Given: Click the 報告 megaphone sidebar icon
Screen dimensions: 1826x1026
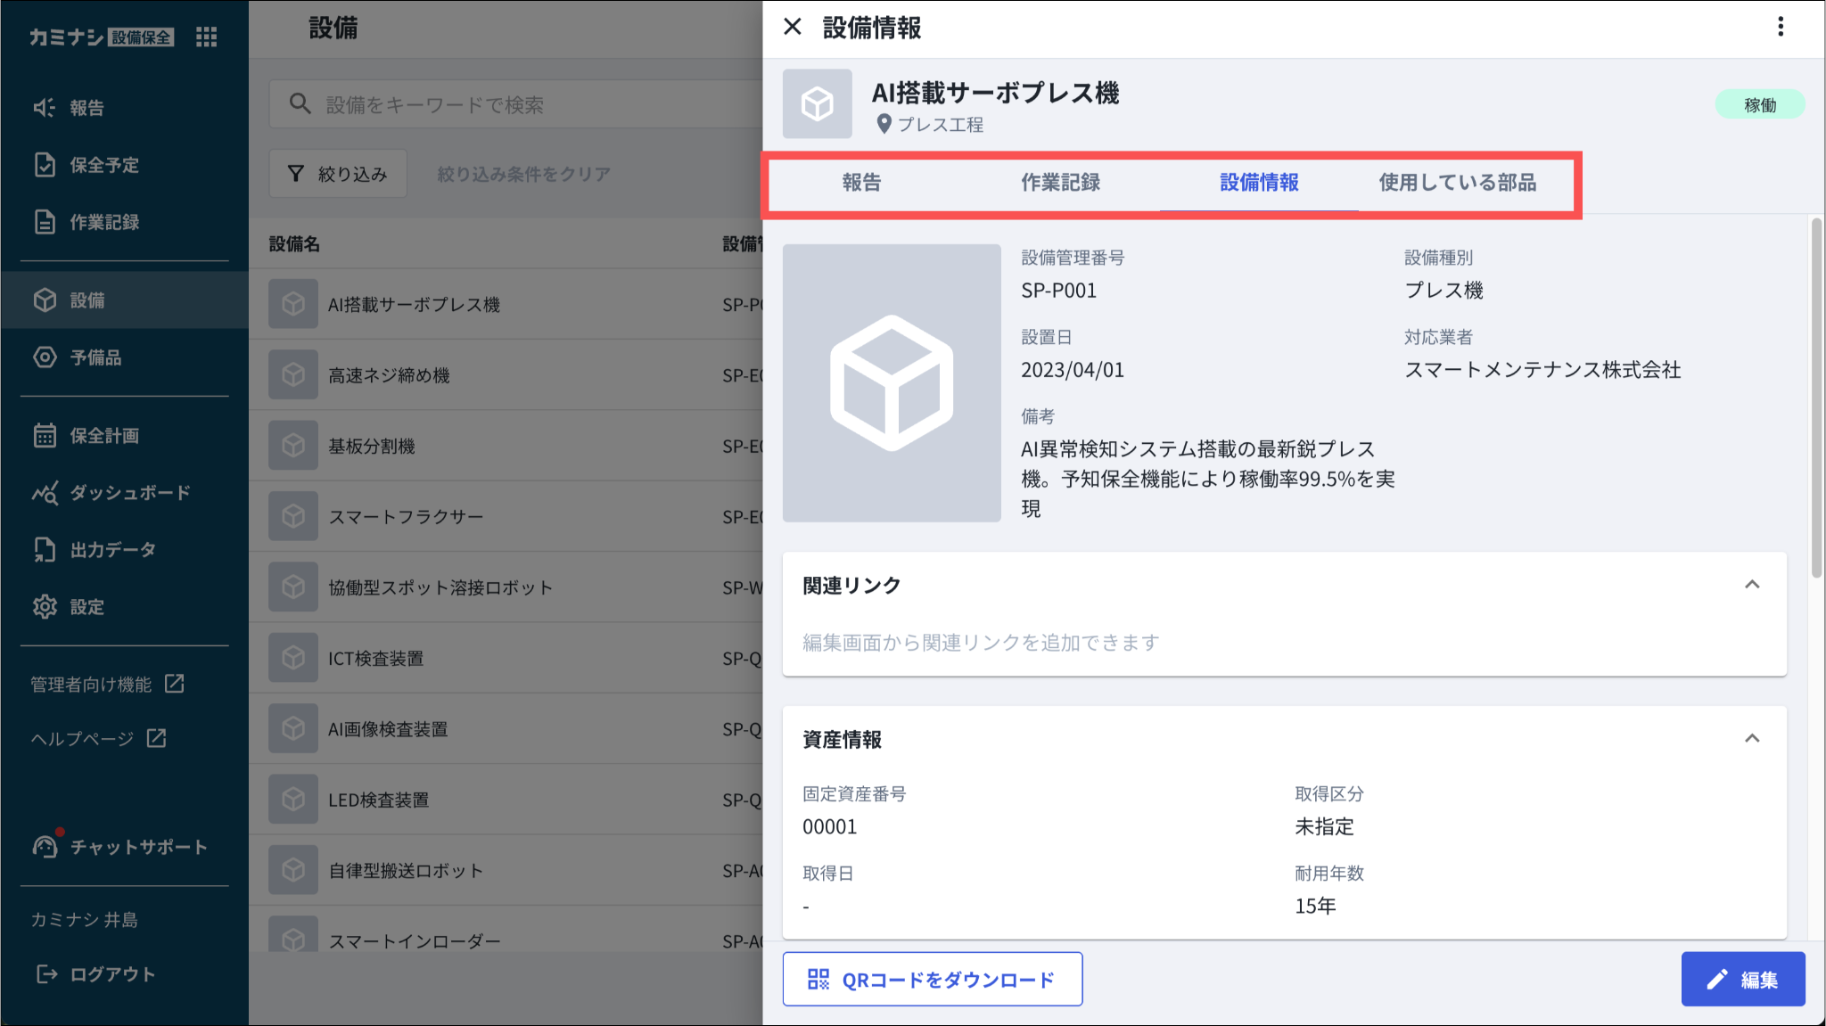Looking at the screenshot, I should click(45, 108).
